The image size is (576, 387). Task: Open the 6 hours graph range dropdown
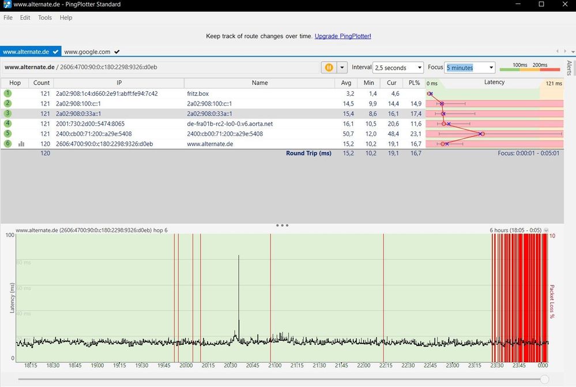point(546,230)
